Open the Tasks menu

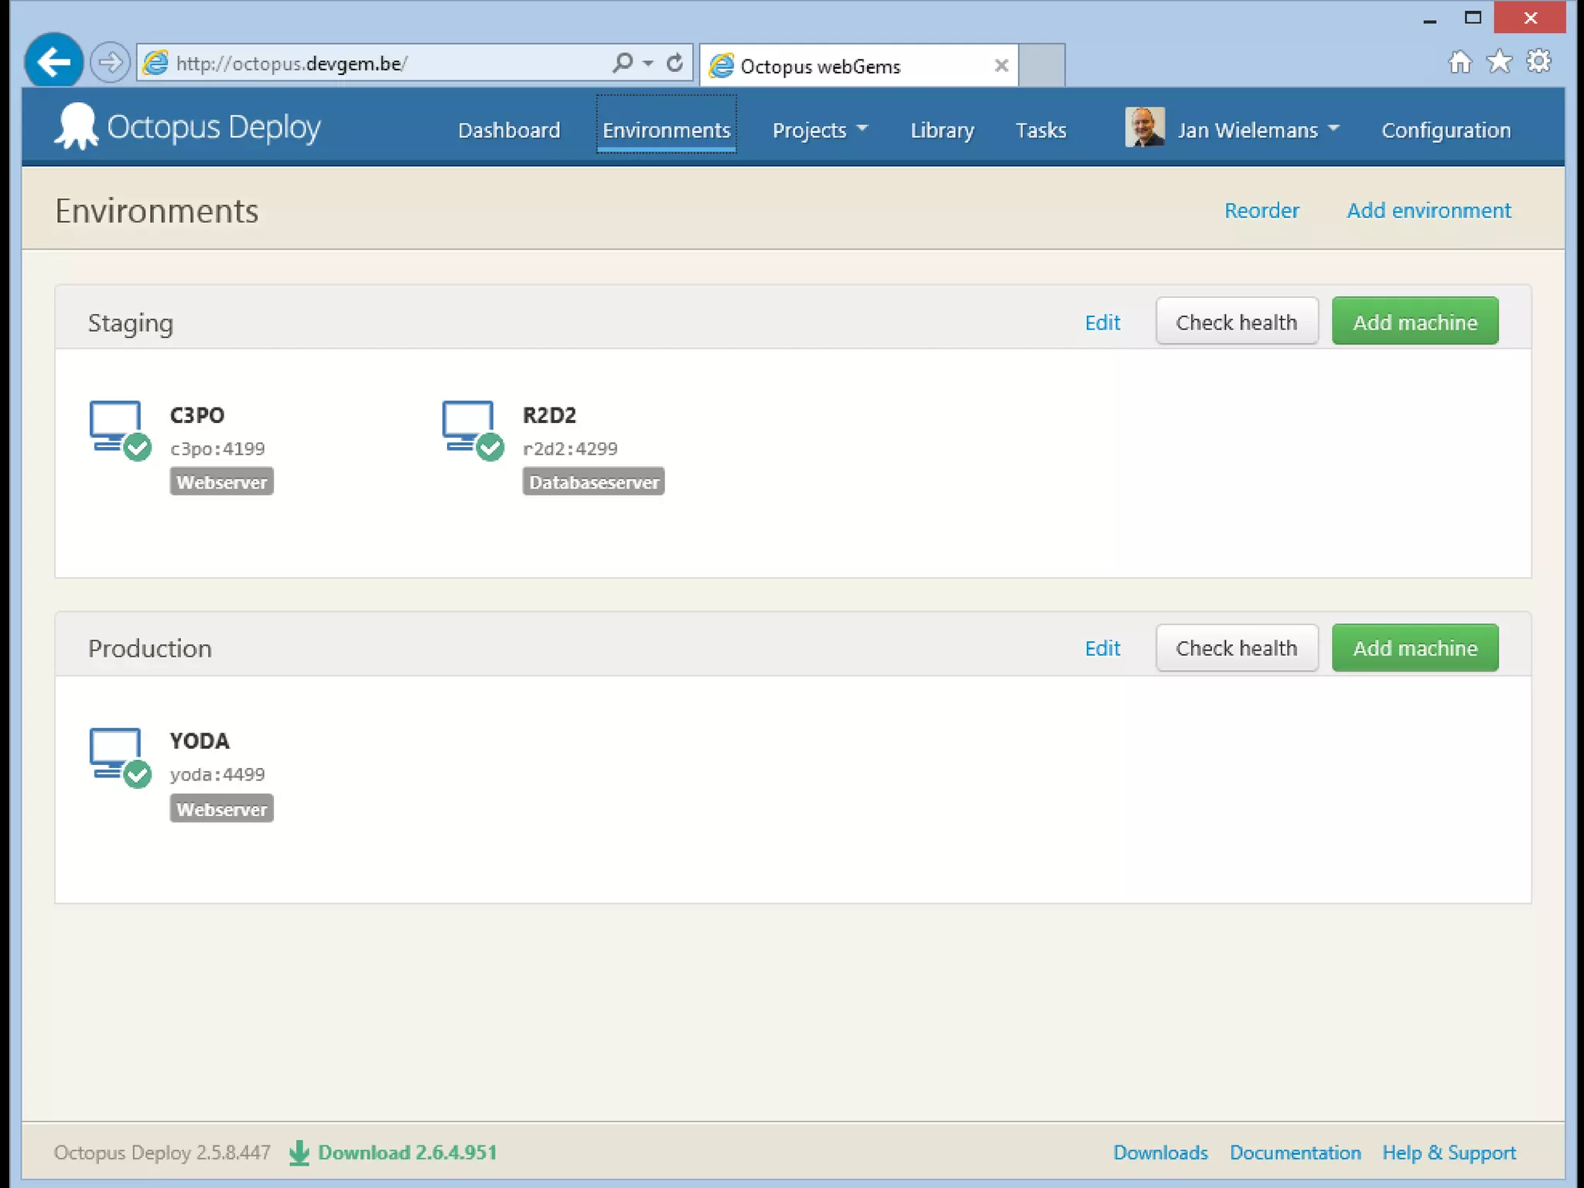tap(1041, 130)
